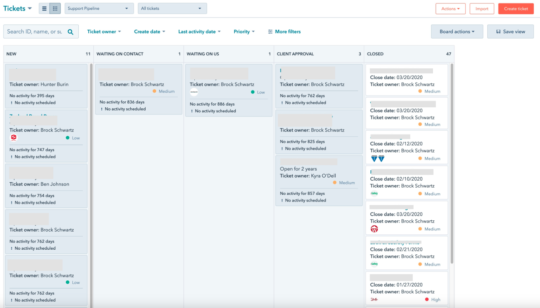Click company logo on 747 days ticket
This screenshot has height=308, width=540.
click(14, 138)
